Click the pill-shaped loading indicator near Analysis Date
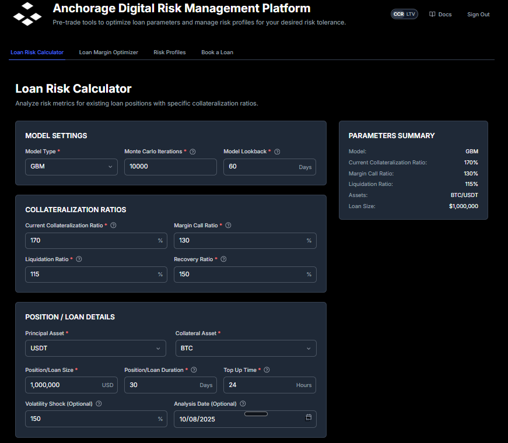Image resolution: width=508 pixels, height=443 pixels. [255, 413]
